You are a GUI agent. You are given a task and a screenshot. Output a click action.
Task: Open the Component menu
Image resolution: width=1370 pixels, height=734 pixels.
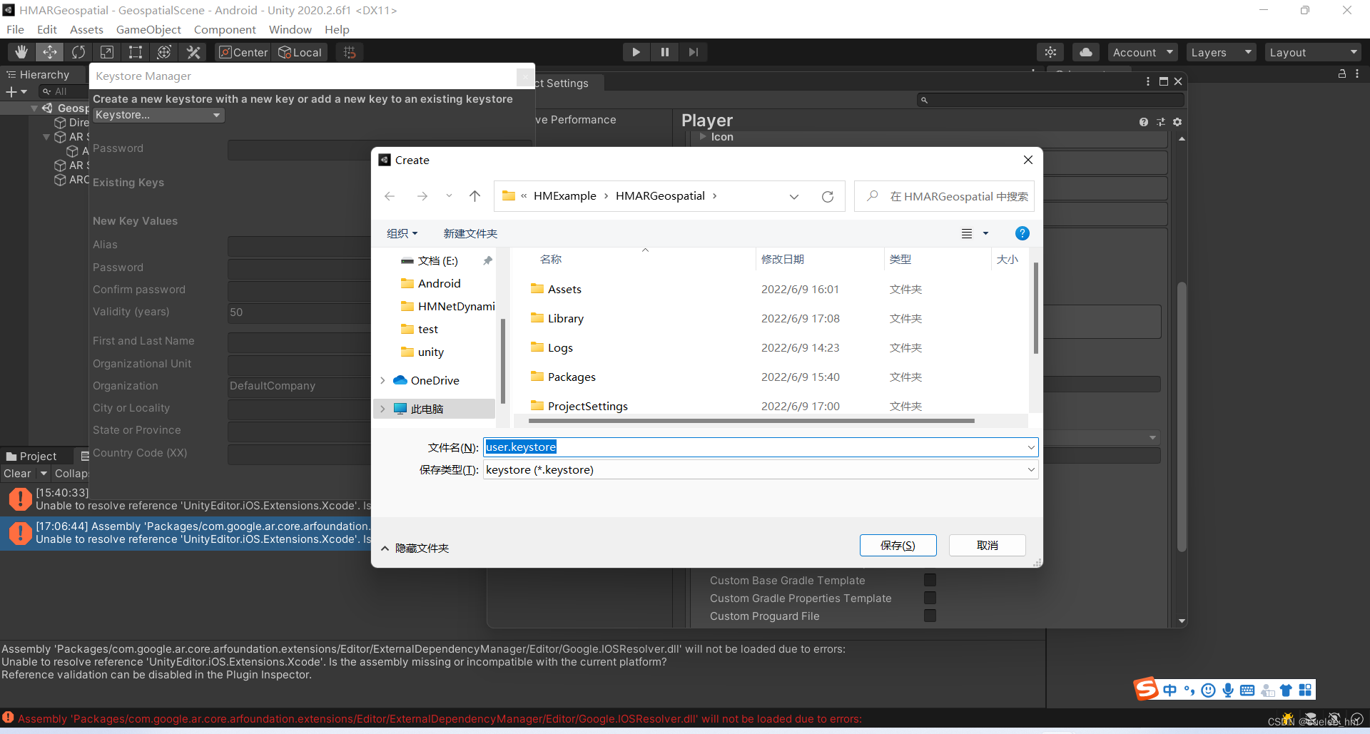[225, 29]
